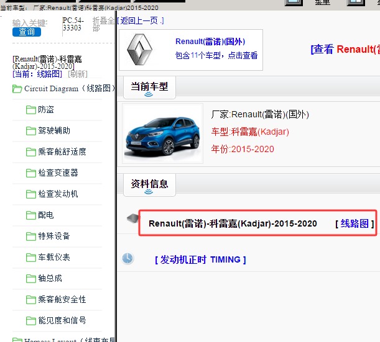The image size is (380, 342).
Task: Click the folder icon next to 轴总成
Action: (x=30, y=279)
